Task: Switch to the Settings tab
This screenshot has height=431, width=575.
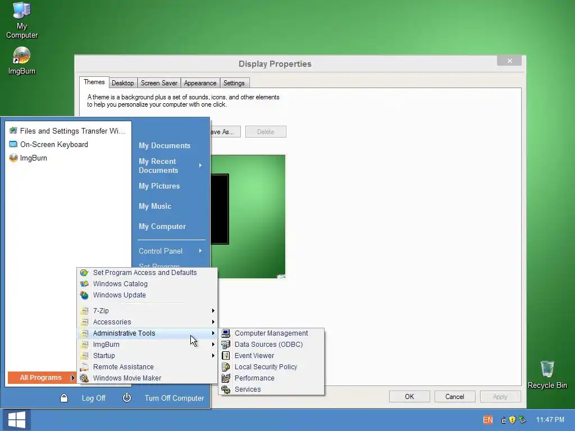Action: [x=234, y=83]
